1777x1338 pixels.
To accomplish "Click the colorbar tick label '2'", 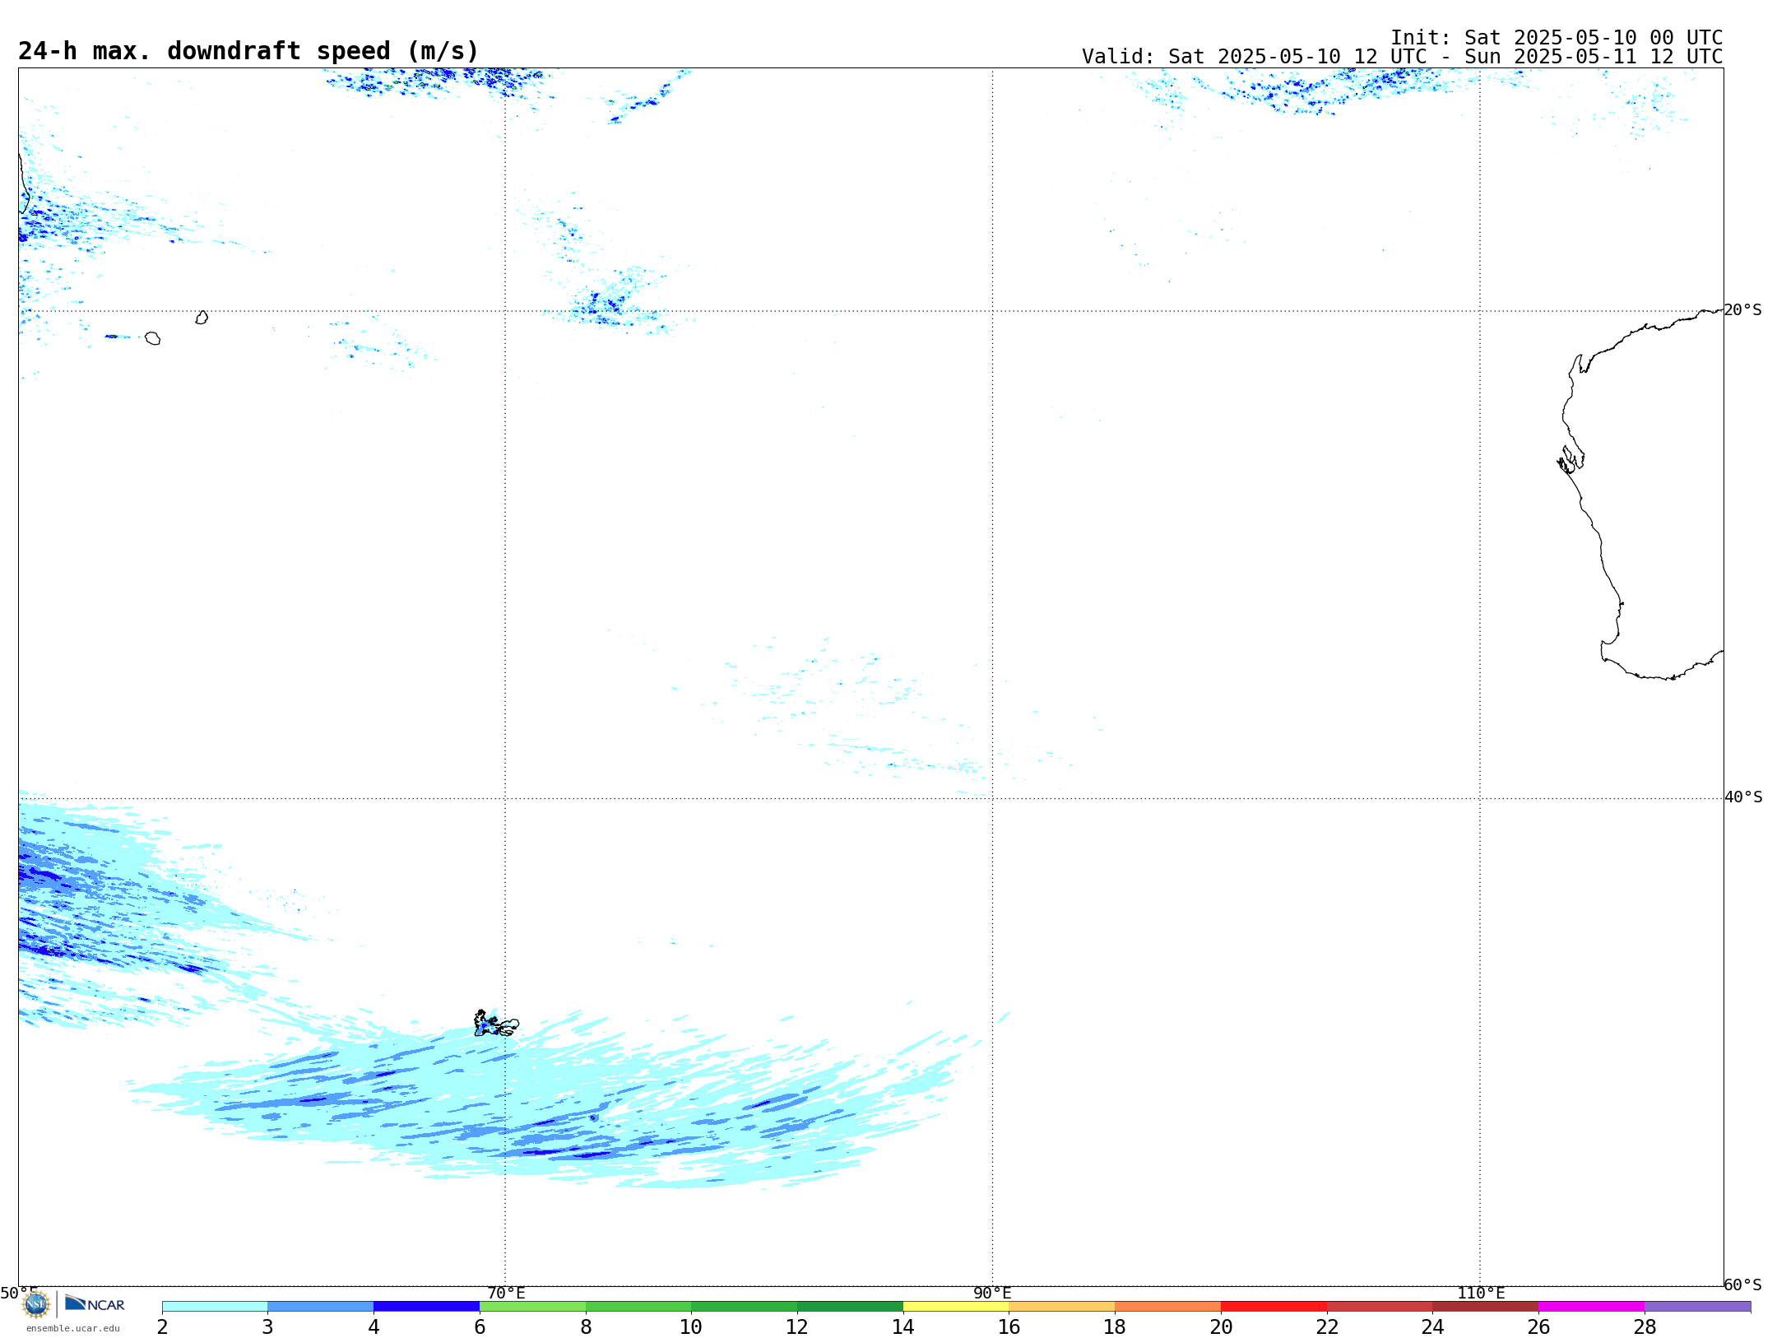I will 162,1326.
